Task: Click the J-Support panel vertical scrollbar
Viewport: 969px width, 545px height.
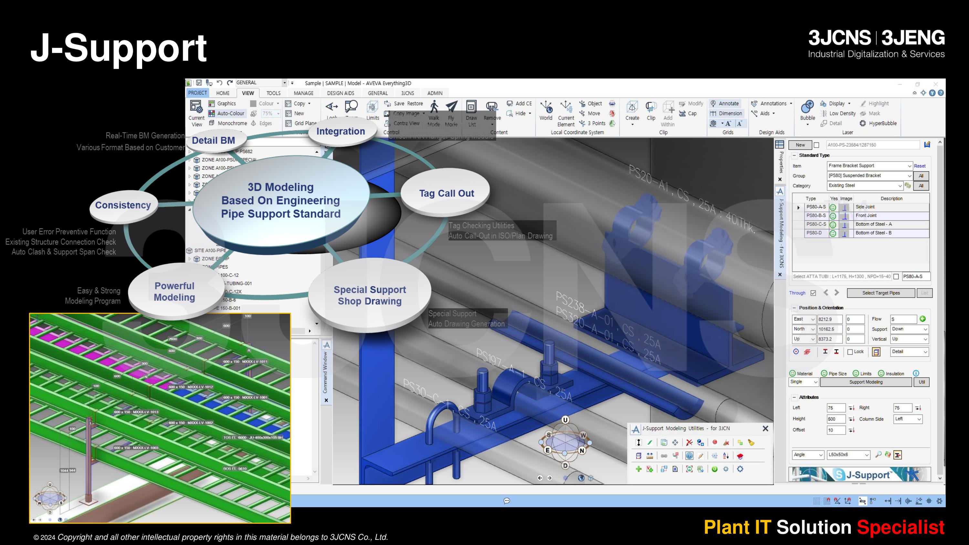Action: pos(940,310)
